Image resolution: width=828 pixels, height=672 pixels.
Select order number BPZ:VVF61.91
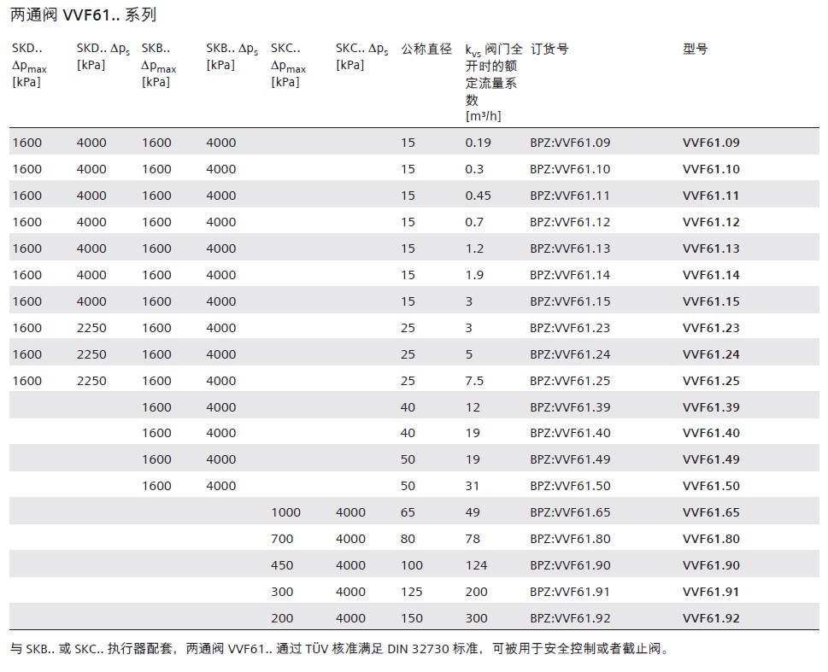(570, 592)
